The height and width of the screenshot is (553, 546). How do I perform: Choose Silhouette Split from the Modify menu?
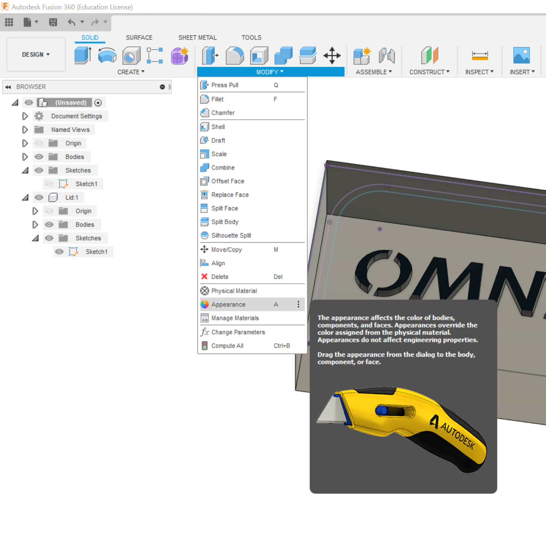click(252, 235)
